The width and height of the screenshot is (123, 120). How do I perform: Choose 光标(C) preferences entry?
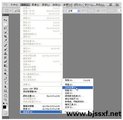click(78, 93)
